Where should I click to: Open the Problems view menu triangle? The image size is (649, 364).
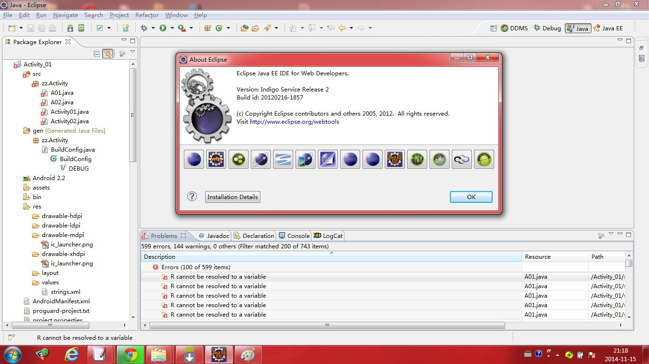611,234
